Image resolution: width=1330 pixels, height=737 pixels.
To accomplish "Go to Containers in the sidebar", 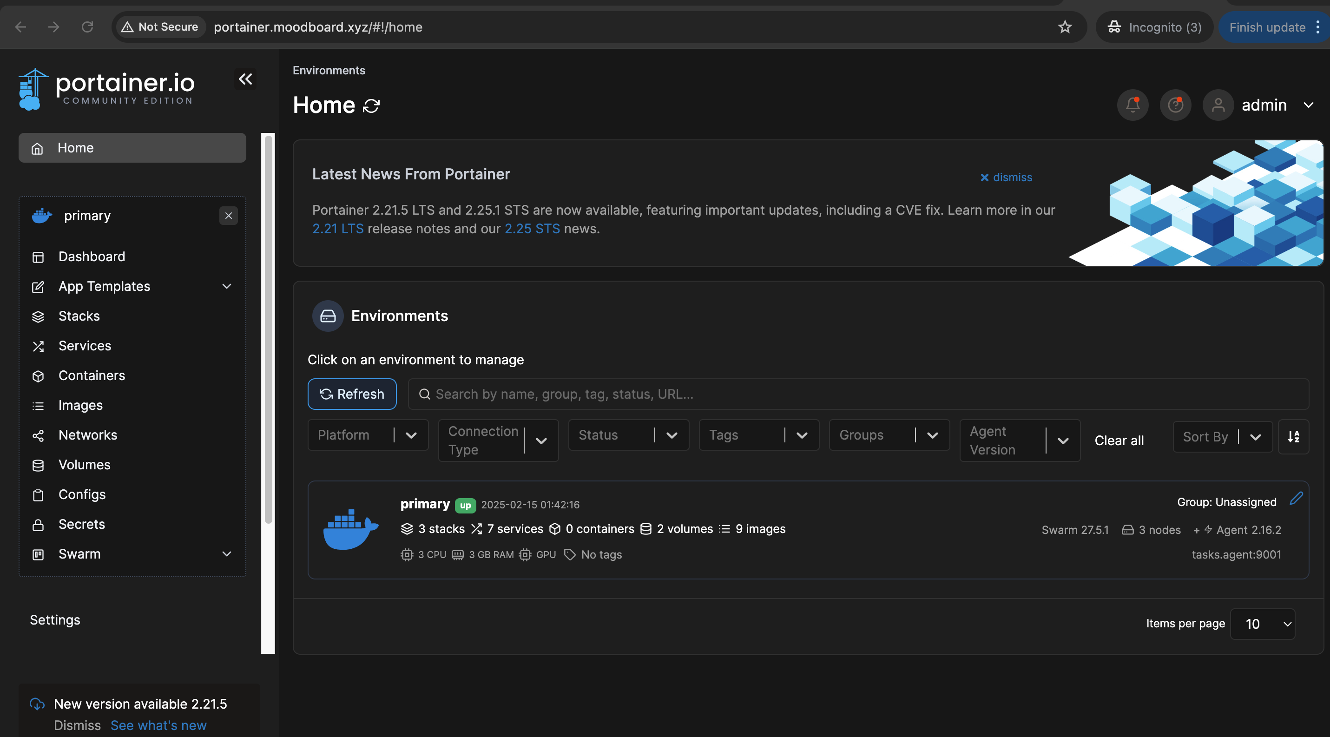I will pyautogui.click(x=92, y=375).
